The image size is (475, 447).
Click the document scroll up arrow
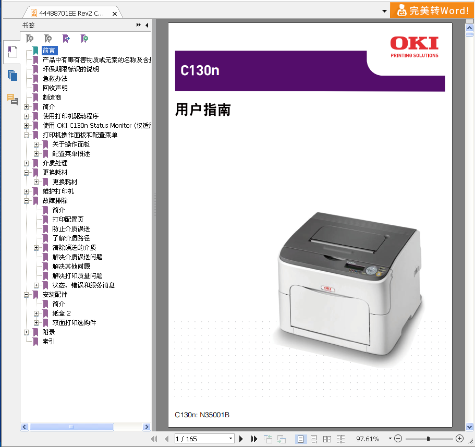[x=470, y=28]
